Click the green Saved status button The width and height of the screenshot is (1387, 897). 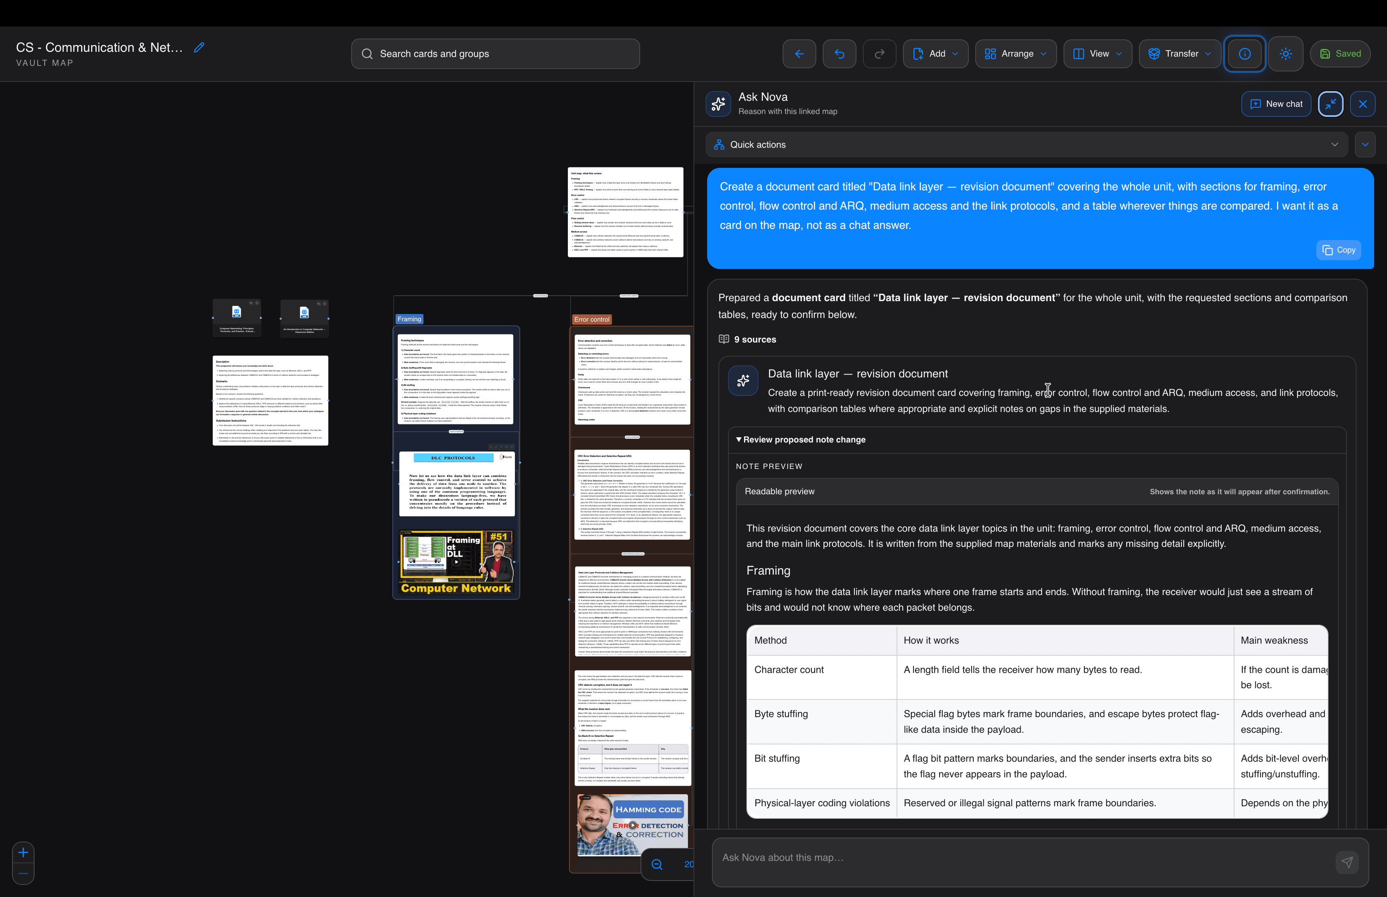pyautogui.click(x=1340, y=53)
